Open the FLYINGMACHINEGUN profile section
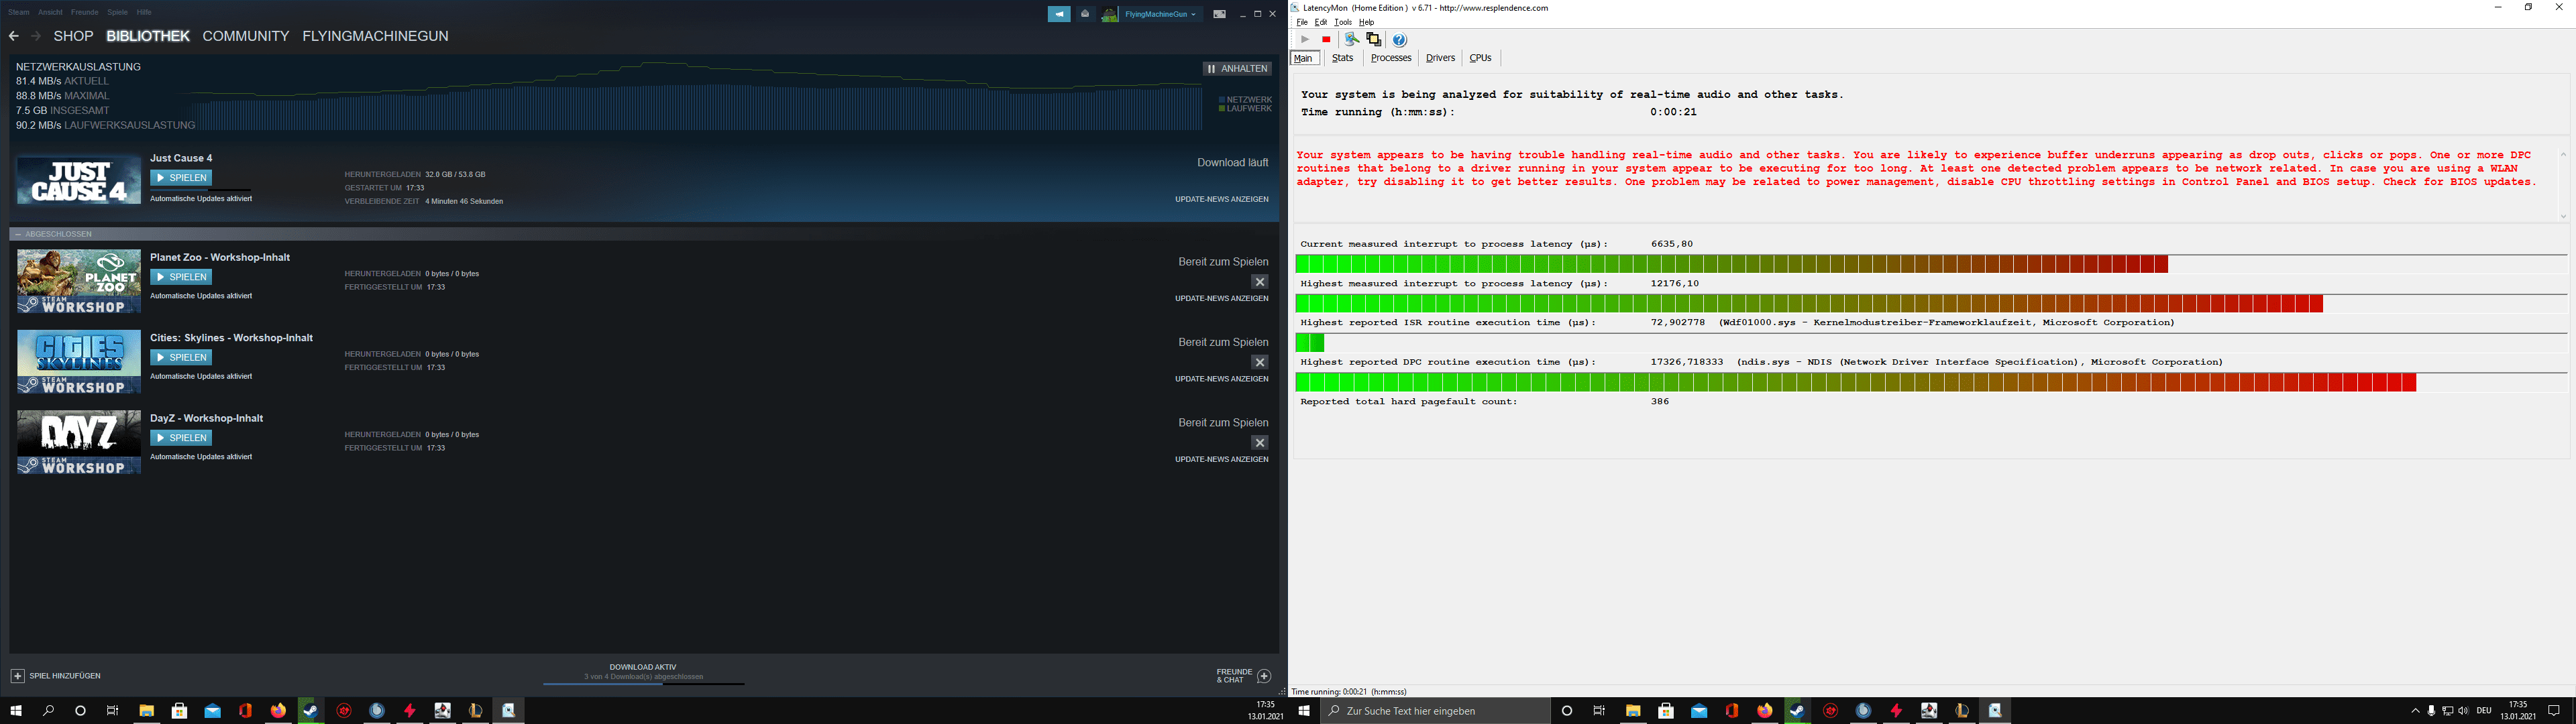 (x=375, y=36)
